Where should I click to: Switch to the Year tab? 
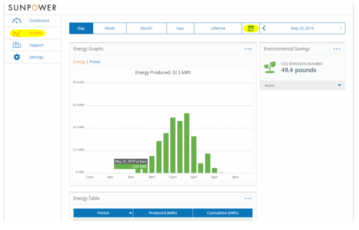tap(180, 29)
